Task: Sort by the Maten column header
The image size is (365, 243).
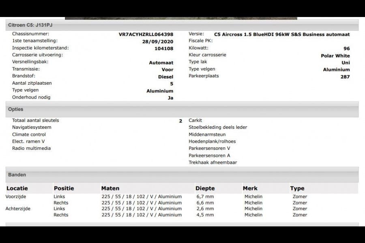Action: tap(110, 188)
